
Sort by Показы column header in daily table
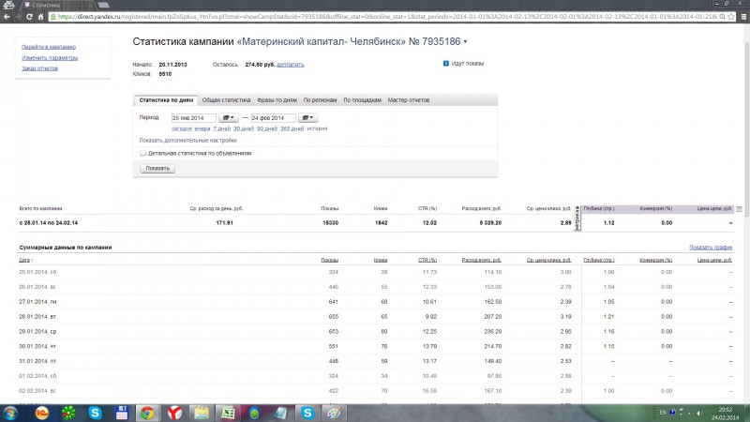point(330,260)
